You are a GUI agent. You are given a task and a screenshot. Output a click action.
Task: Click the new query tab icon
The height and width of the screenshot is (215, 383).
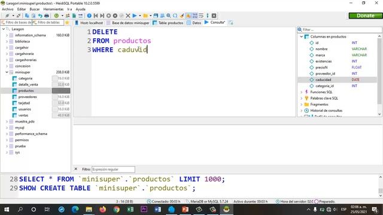(x=231, y=23)
